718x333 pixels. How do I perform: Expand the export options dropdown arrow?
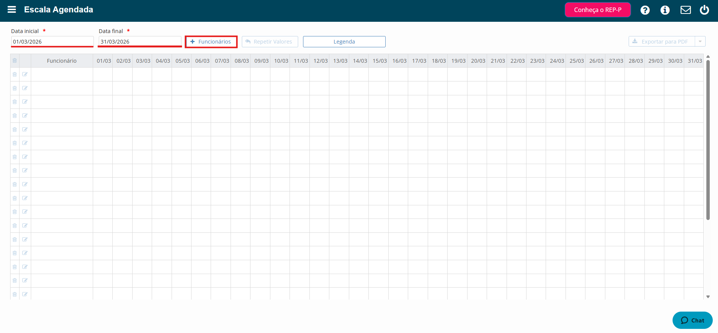[x=700, y=42]
